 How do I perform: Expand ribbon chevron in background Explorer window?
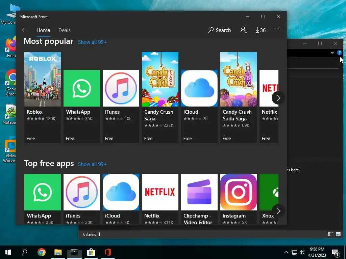pyautogui.click(x=332, y=53)
